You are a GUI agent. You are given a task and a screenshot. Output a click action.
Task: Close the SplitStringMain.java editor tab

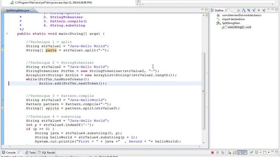point(32,10)
